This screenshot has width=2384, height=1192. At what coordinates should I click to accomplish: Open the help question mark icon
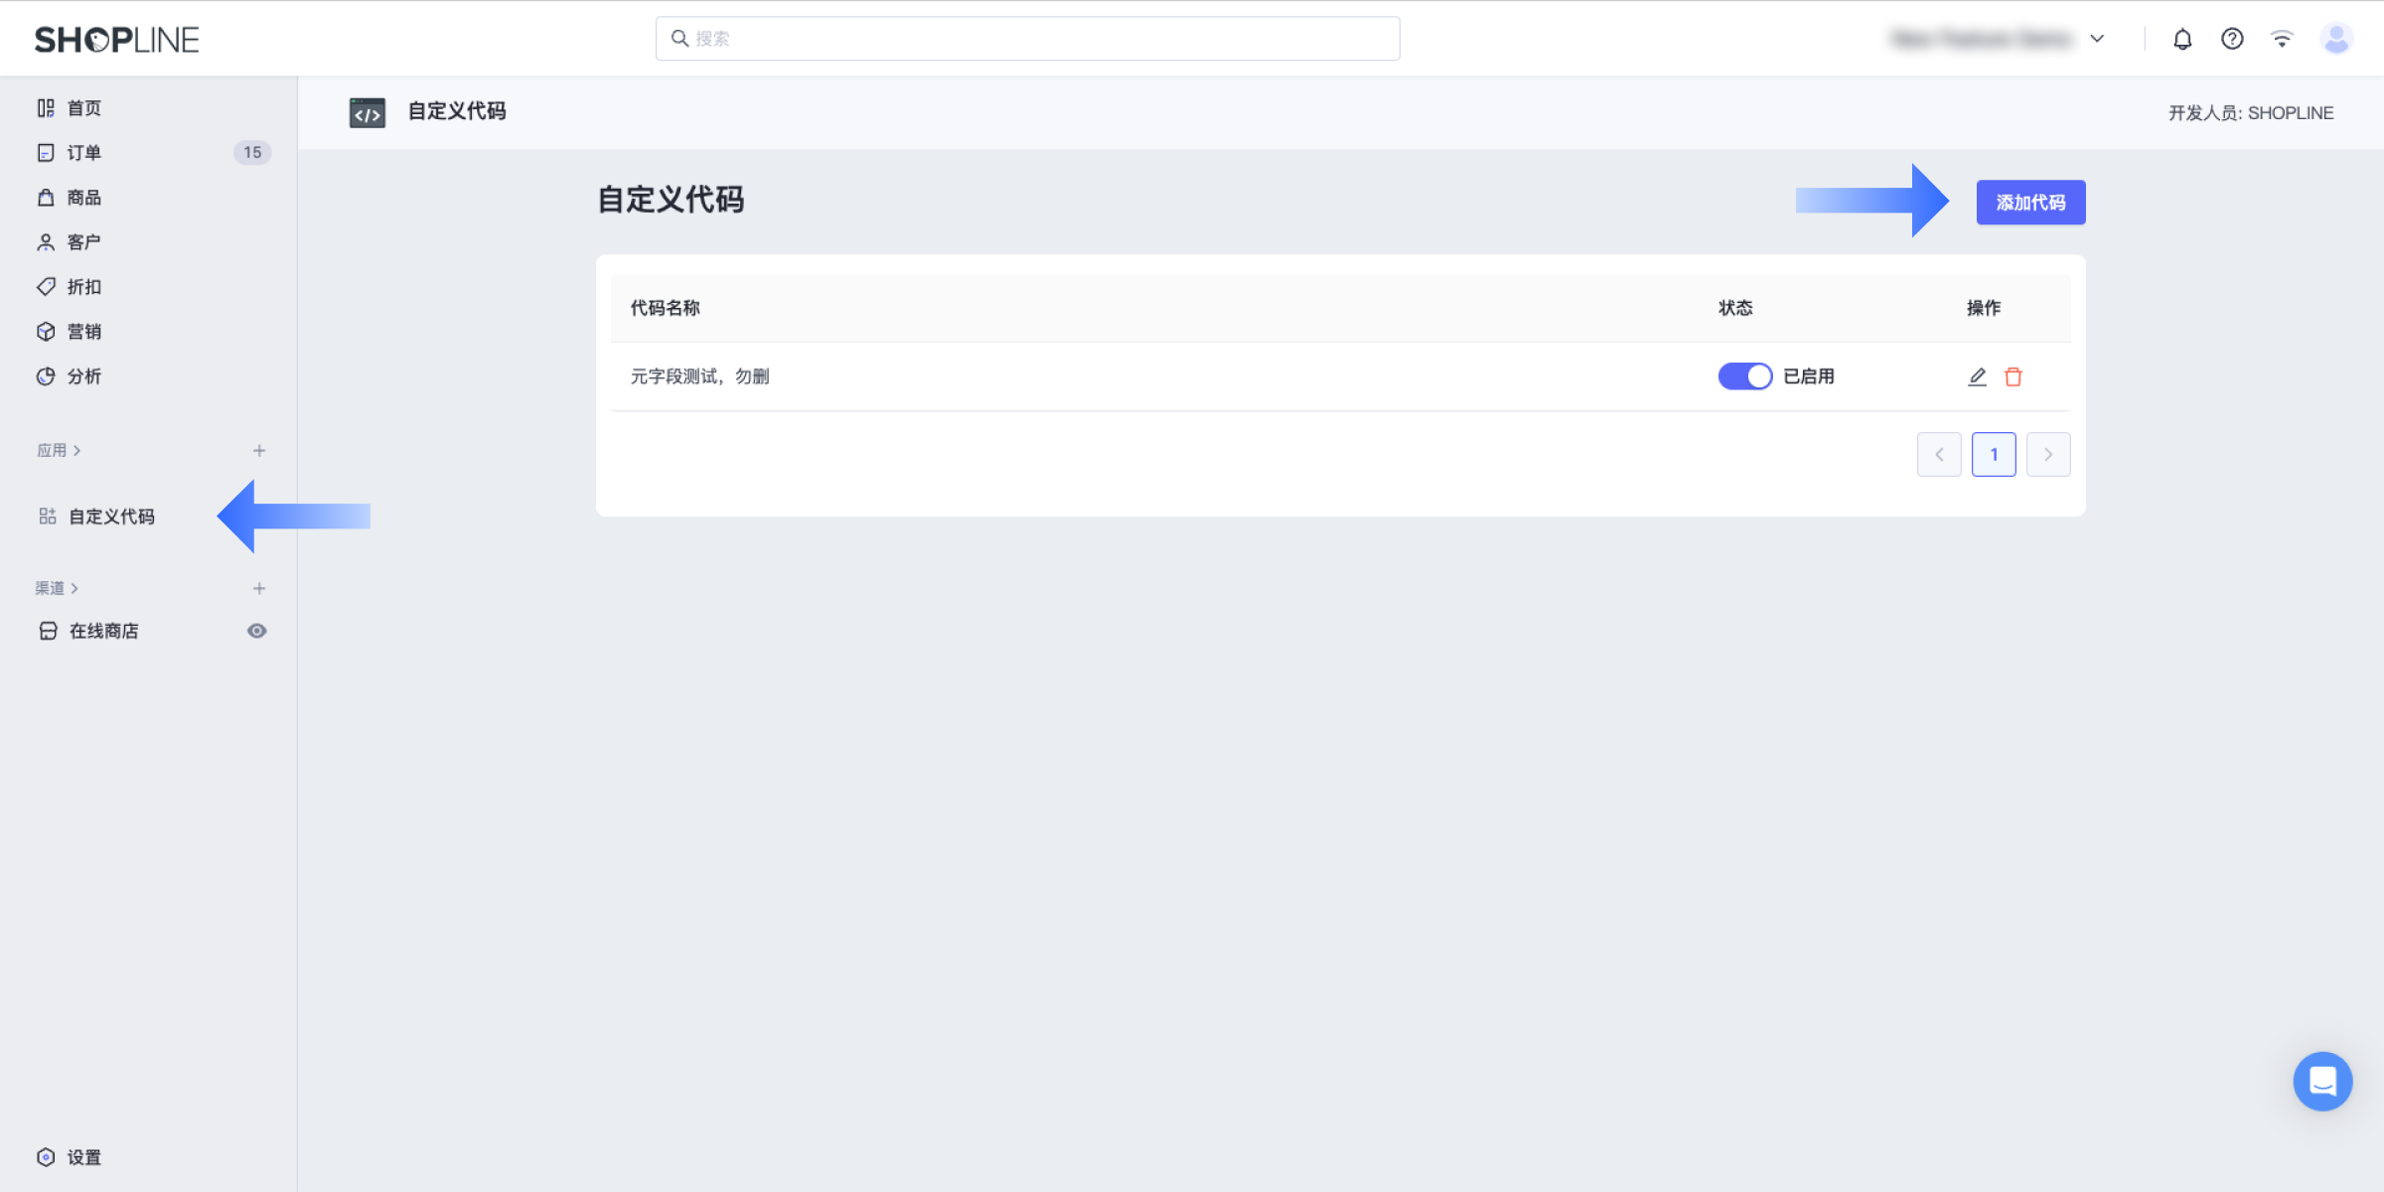click(x=2232, y=38)
